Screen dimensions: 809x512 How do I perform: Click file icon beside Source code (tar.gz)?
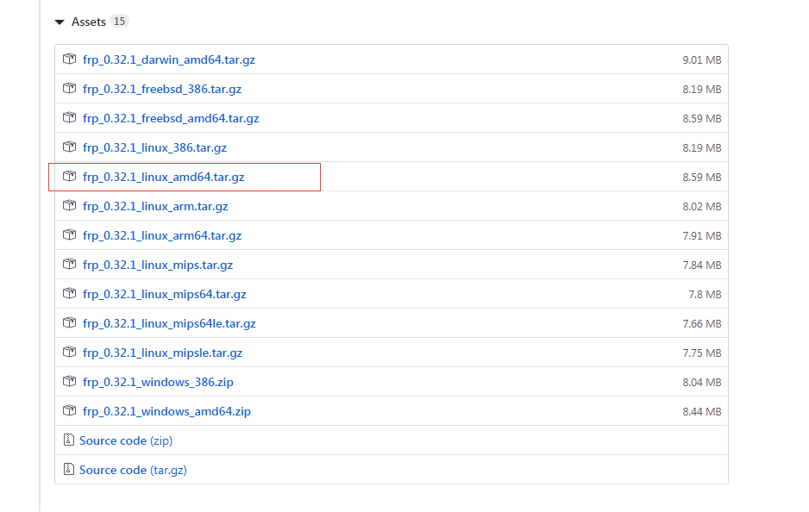click(x=69, y=469)
